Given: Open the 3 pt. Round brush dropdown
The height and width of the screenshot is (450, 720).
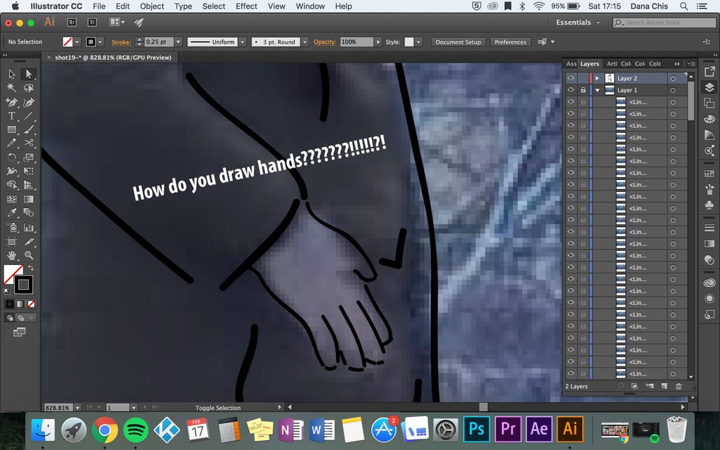Looking at the screenshot, I should click(304, 41).
